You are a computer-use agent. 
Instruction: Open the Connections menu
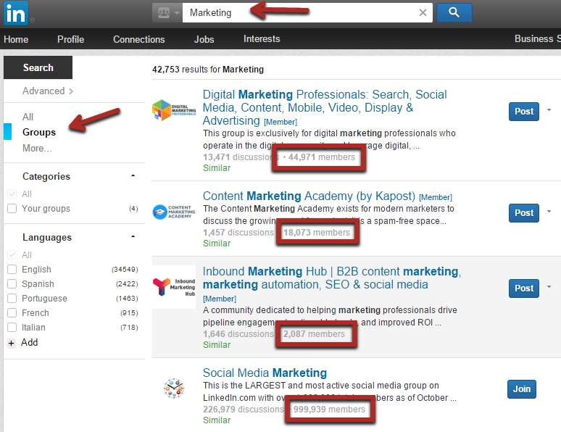tap(138, 39)
